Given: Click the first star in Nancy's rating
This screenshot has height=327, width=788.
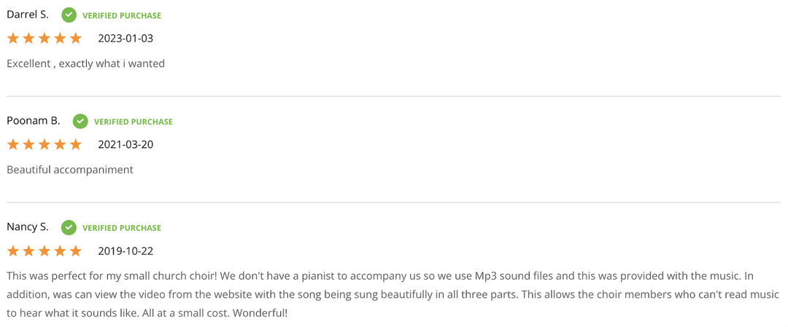Looking at the screenshot, I should tap(13, 251).
